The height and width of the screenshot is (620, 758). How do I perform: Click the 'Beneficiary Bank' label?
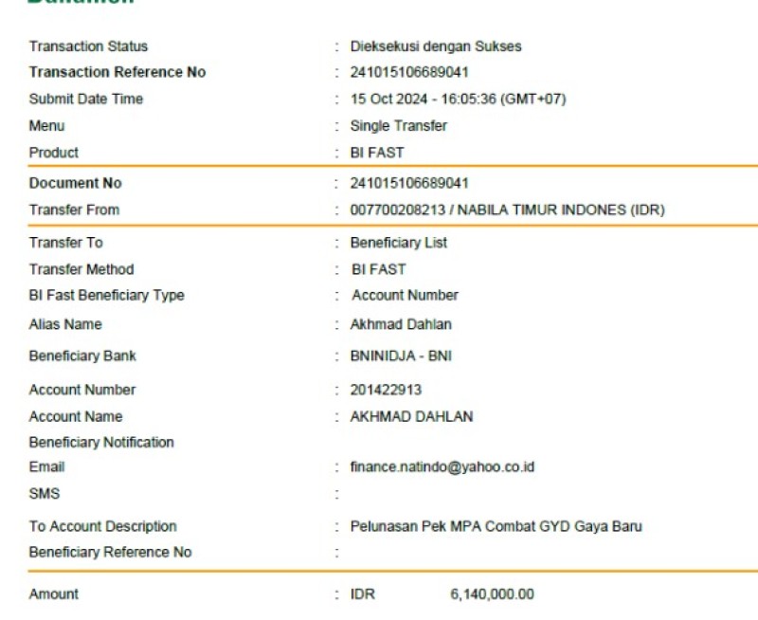pyautogui.click(x=82, y=356)
